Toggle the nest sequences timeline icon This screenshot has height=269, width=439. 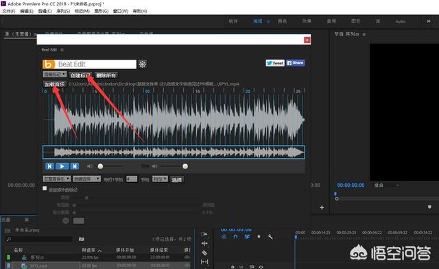tap(224, 237)
